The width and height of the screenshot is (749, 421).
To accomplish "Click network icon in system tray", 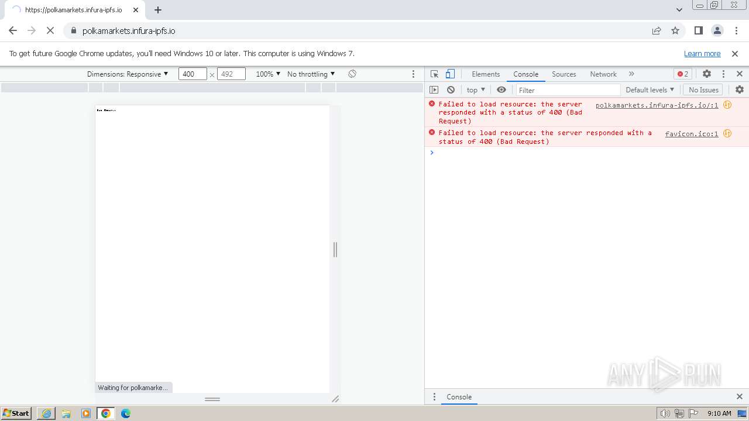I will (x=679, y=413).
